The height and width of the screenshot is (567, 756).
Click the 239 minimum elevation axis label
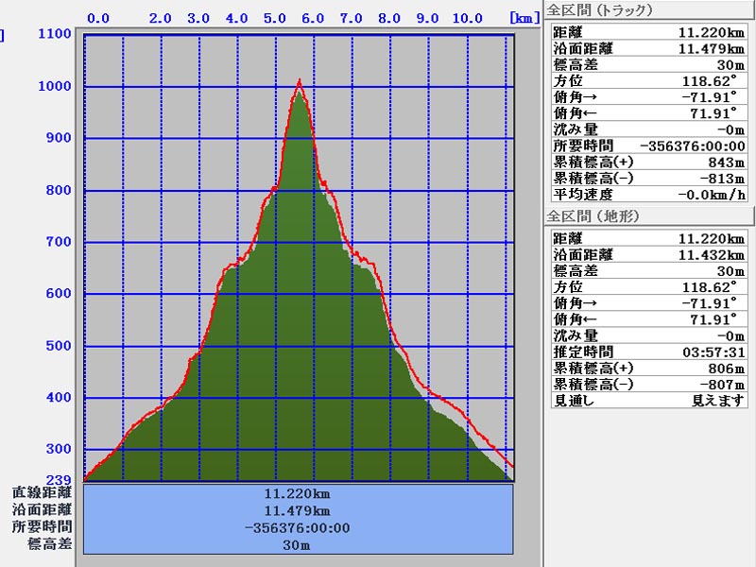pyautogui.click(x=60, y=480)
